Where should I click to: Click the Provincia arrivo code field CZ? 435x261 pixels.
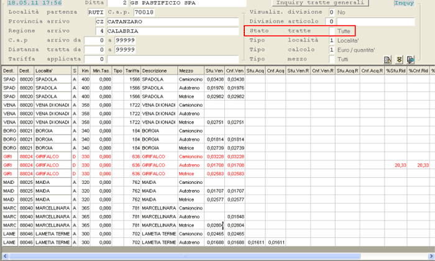[x=99, y=21]
